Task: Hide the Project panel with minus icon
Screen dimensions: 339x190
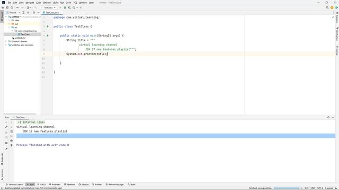Action: click(x=38, y=13)
